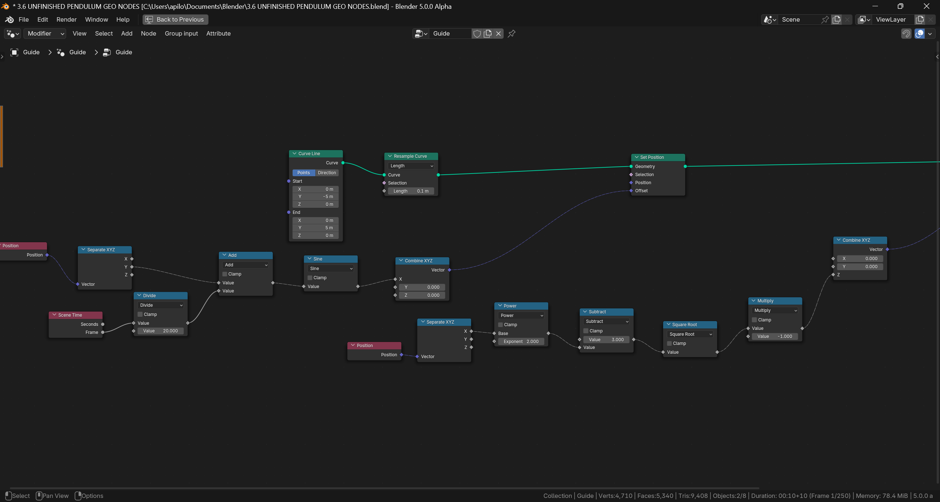
Task: Add new view layer icon
Action: [920, 19]
